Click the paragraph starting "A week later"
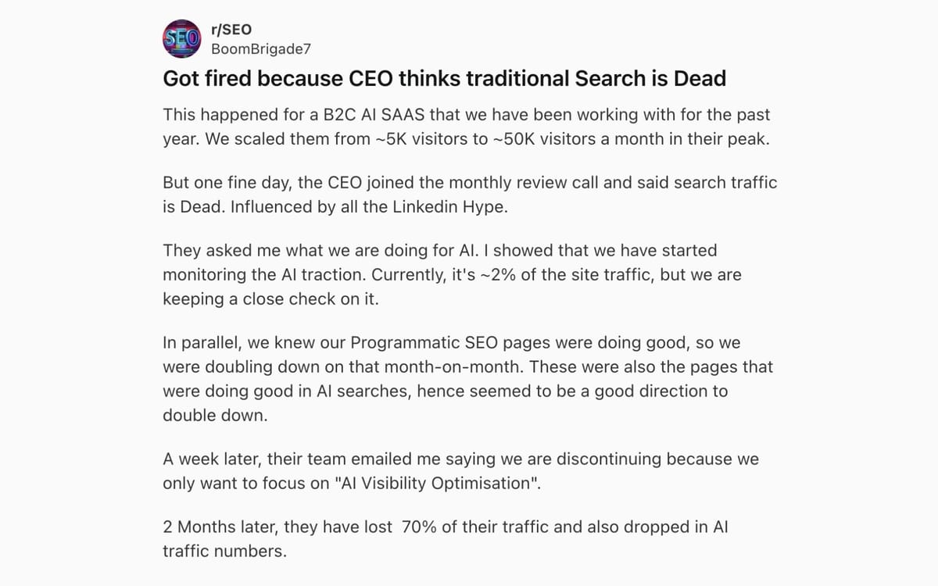This screenshot has width=938, height=586. pyautogui.click(x=460, y=471)
